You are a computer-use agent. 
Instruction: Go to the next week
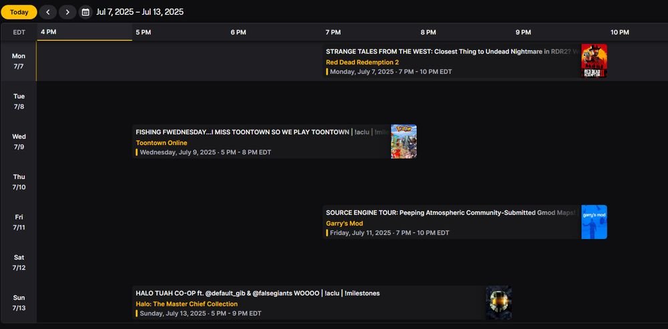coord(67,12)
